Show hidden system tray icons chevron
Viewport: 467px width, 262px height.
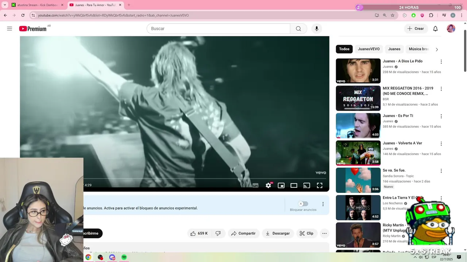coord(415,257)
